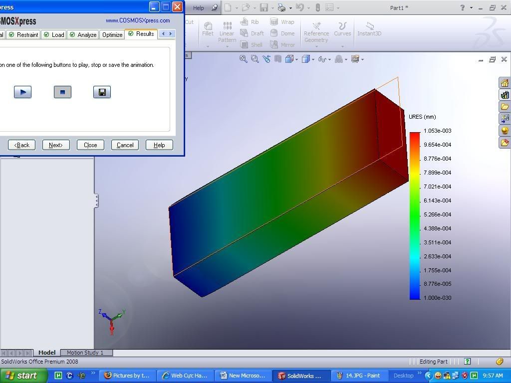Screen dimensions: 511x383
Task: Go to the Restraint tab
Action: [23, 34]
